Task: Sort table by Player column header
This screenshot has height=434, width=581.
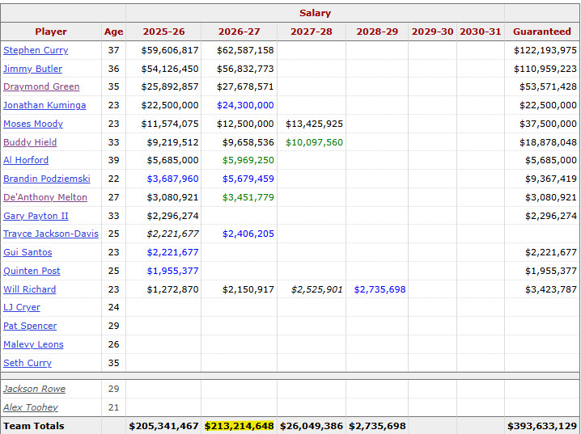Action: (51, 32)
